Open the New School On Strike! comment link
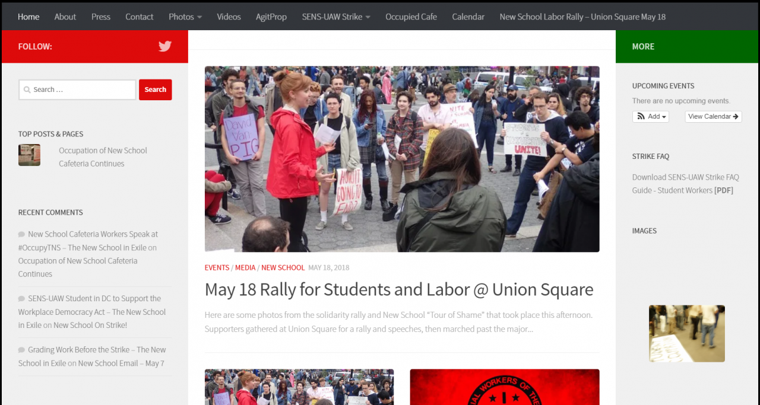760x405 pixels. (x=90, y=325)
